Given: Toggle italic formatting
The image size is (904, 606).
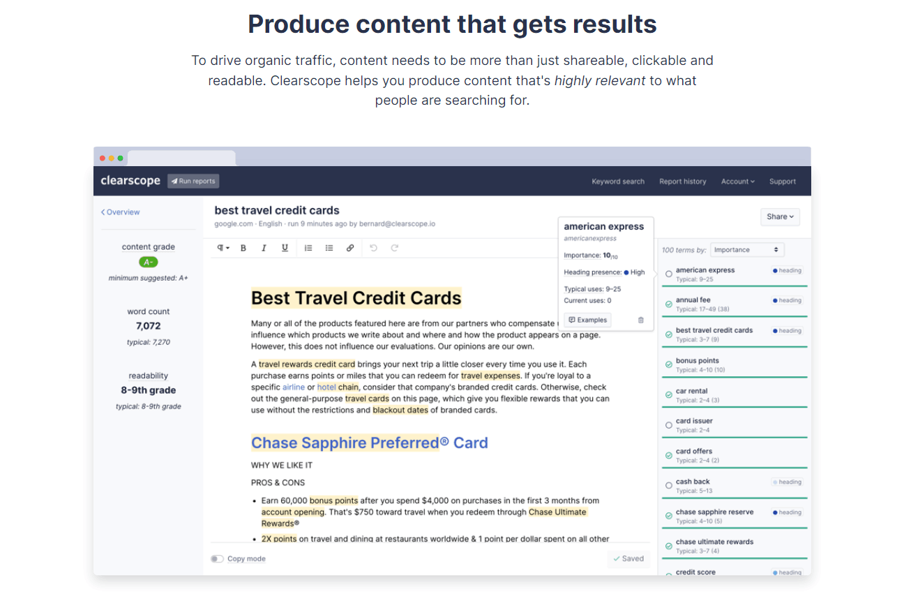Looking at the screenshot, I should (264, 248).
